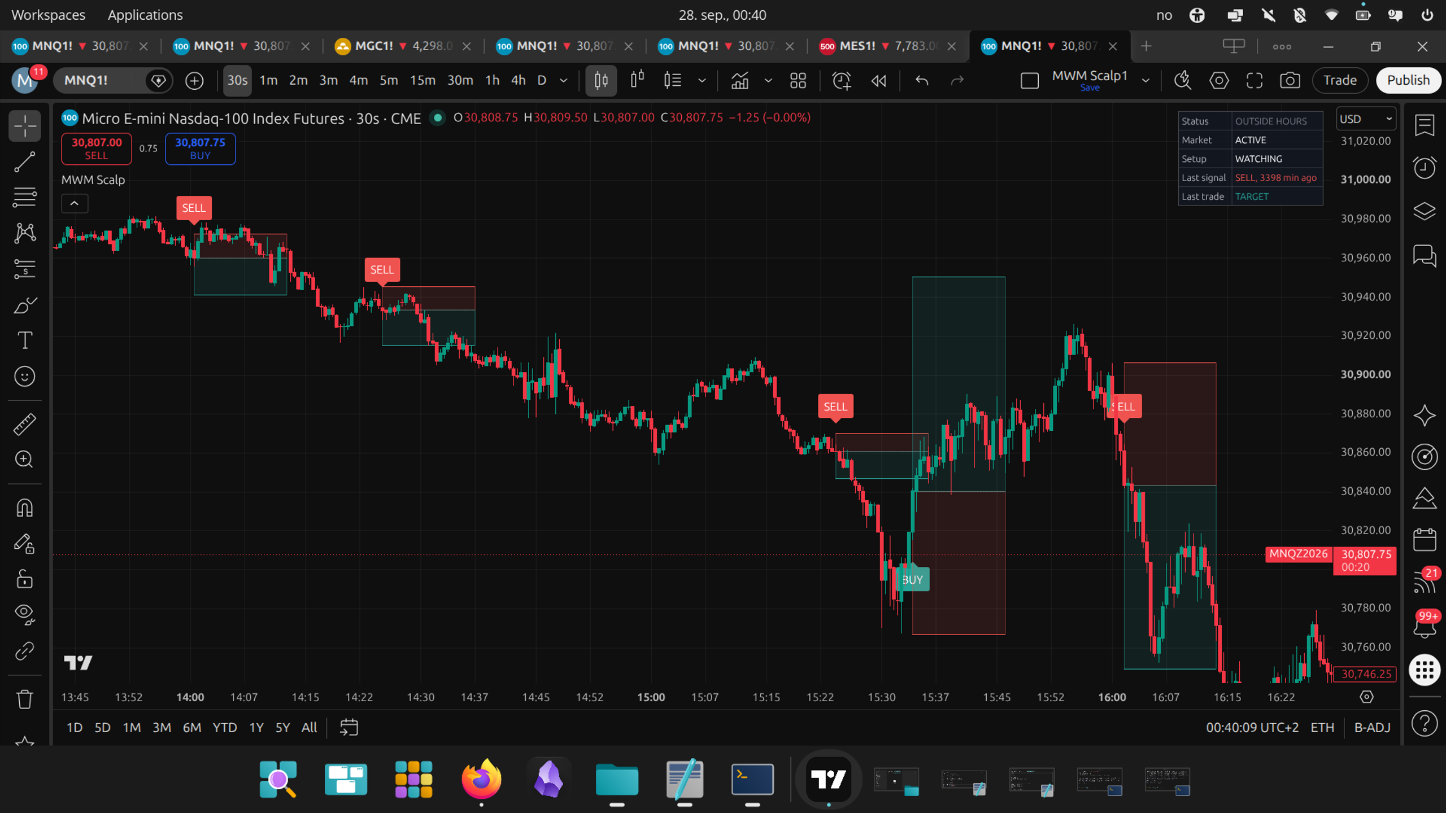Expand the timeframe interval dropdown arrow
The height and width of the screenshot is (813, 1446).
pyautogui.click(x=563, y=80)
